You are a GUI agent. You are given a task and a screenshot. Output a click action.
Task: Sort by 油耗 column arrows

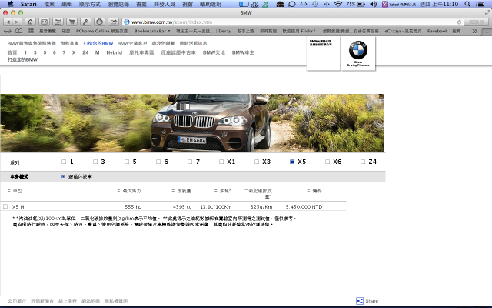click(215, 190)
